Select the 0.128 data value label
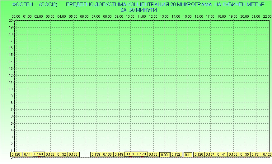This screenshot has width=272, height=164. (16, 154)
